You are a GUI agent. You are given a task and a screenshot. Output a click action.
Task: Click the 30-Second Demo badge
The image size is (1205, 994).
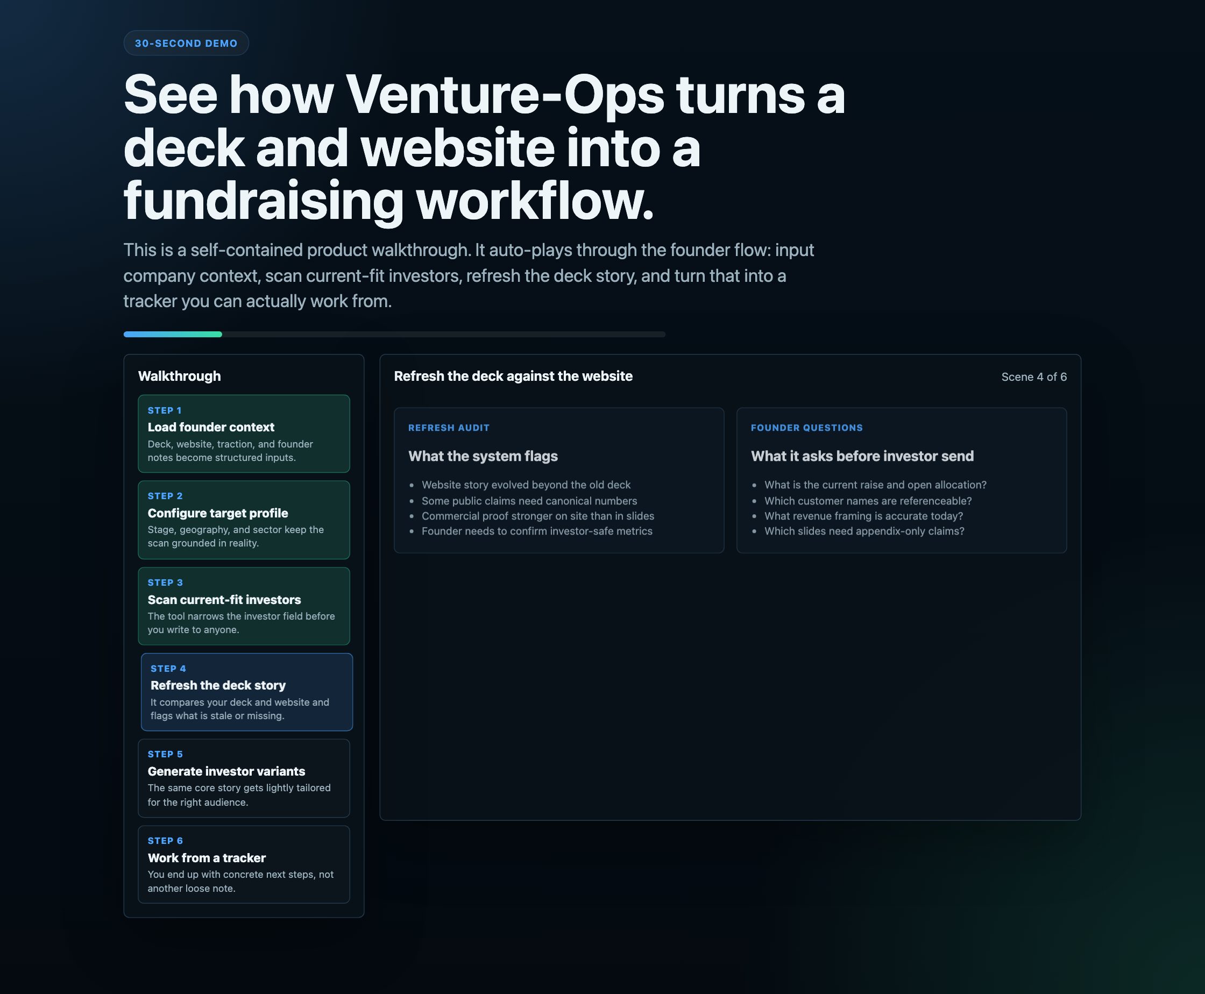186,43
